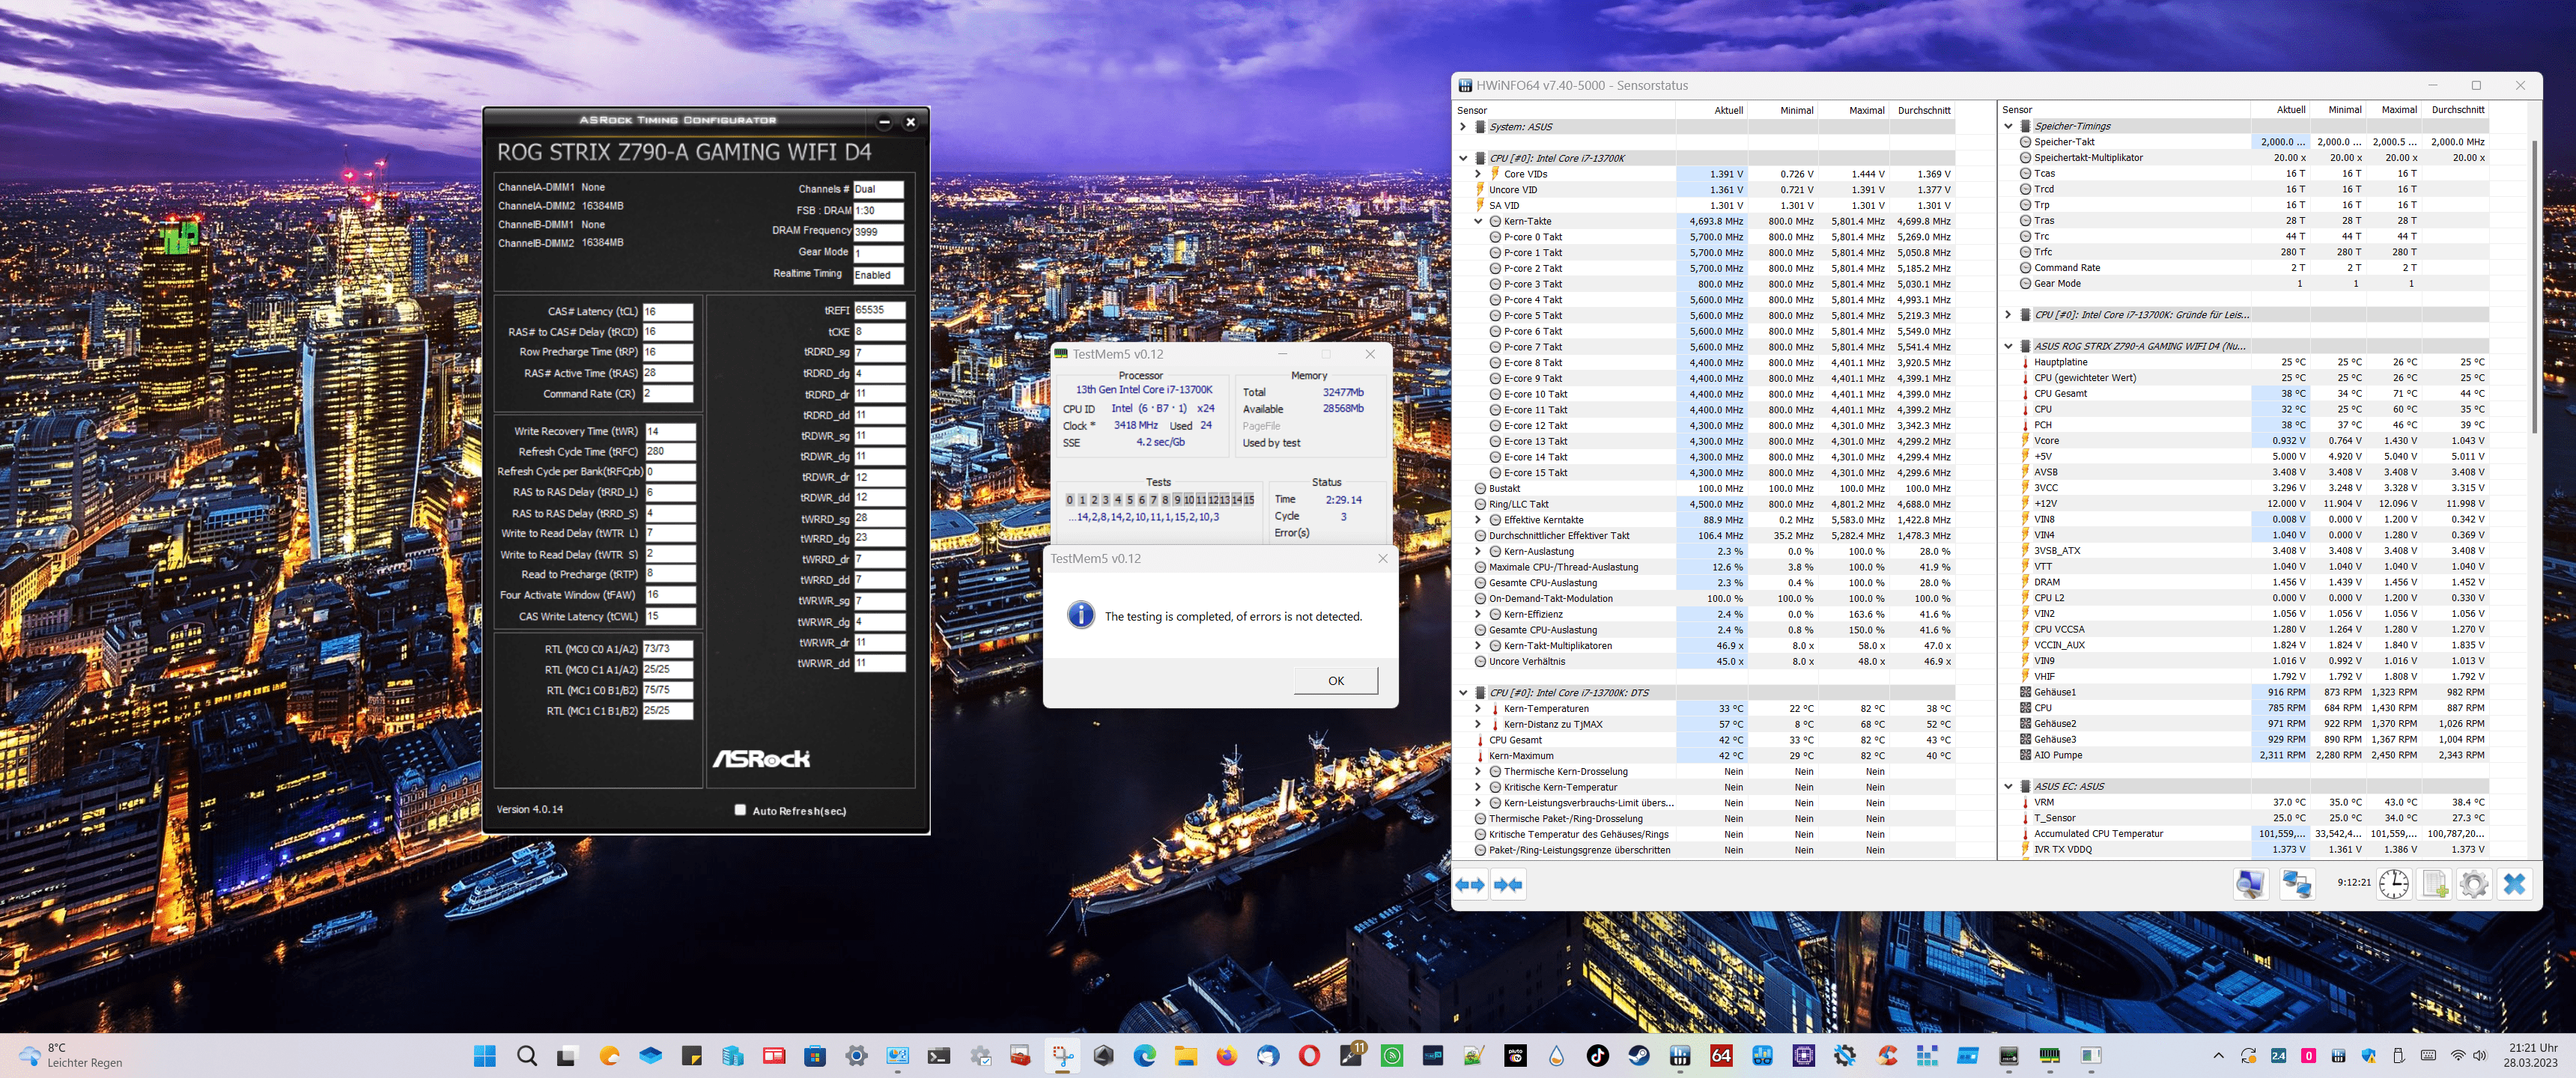
Task: Expand the Kern-Temperaturen row
Action: (1478, 708)
